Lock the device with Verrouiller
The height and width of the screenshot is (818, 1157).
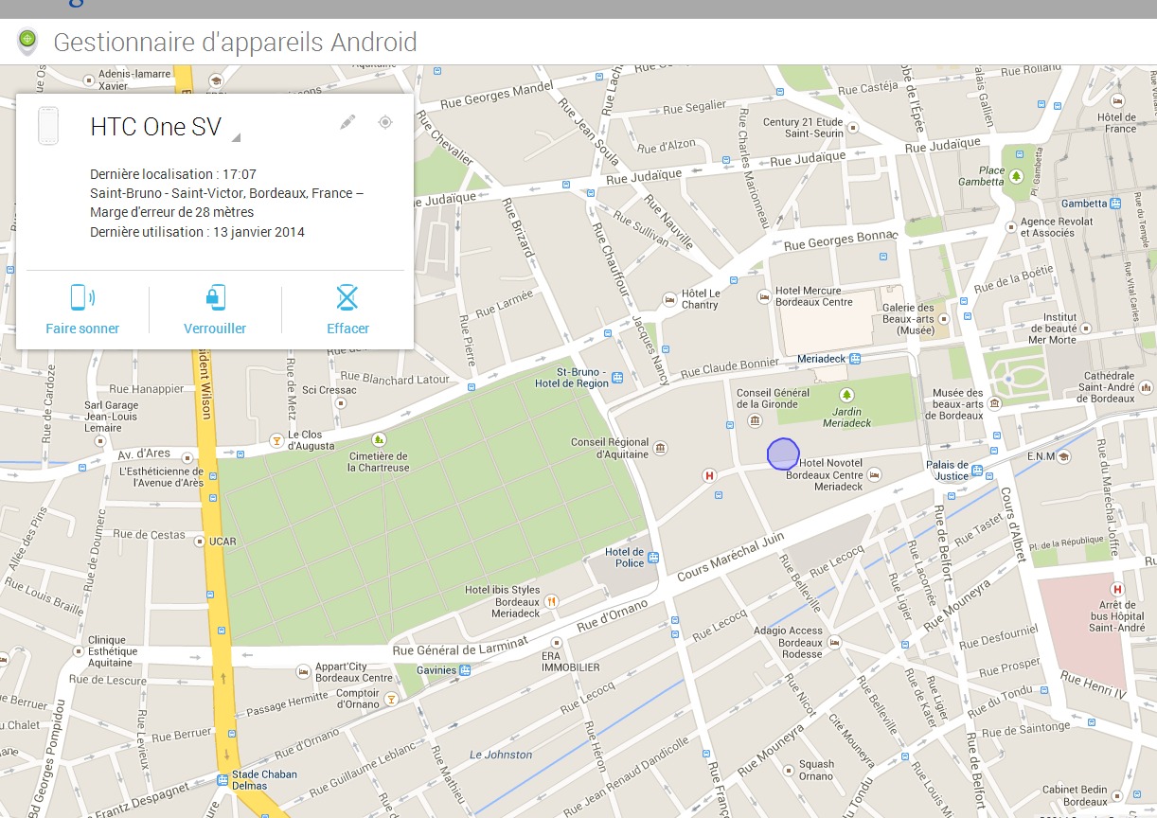point(215,310)
